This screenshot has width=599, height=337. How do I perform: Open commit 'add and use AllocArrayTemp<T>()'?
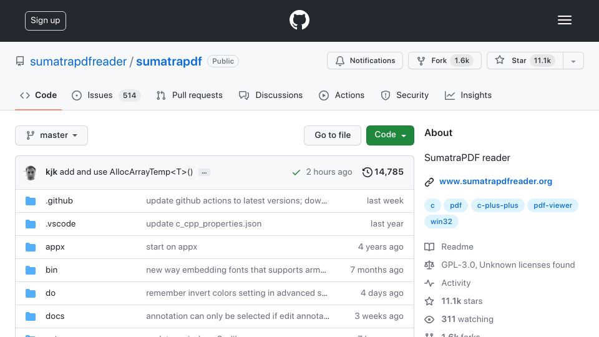[x=126, y=172]
